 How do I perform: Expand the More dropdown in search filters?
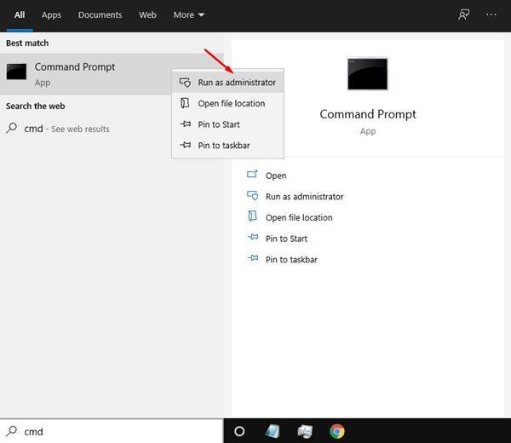[x=188, y=14]
